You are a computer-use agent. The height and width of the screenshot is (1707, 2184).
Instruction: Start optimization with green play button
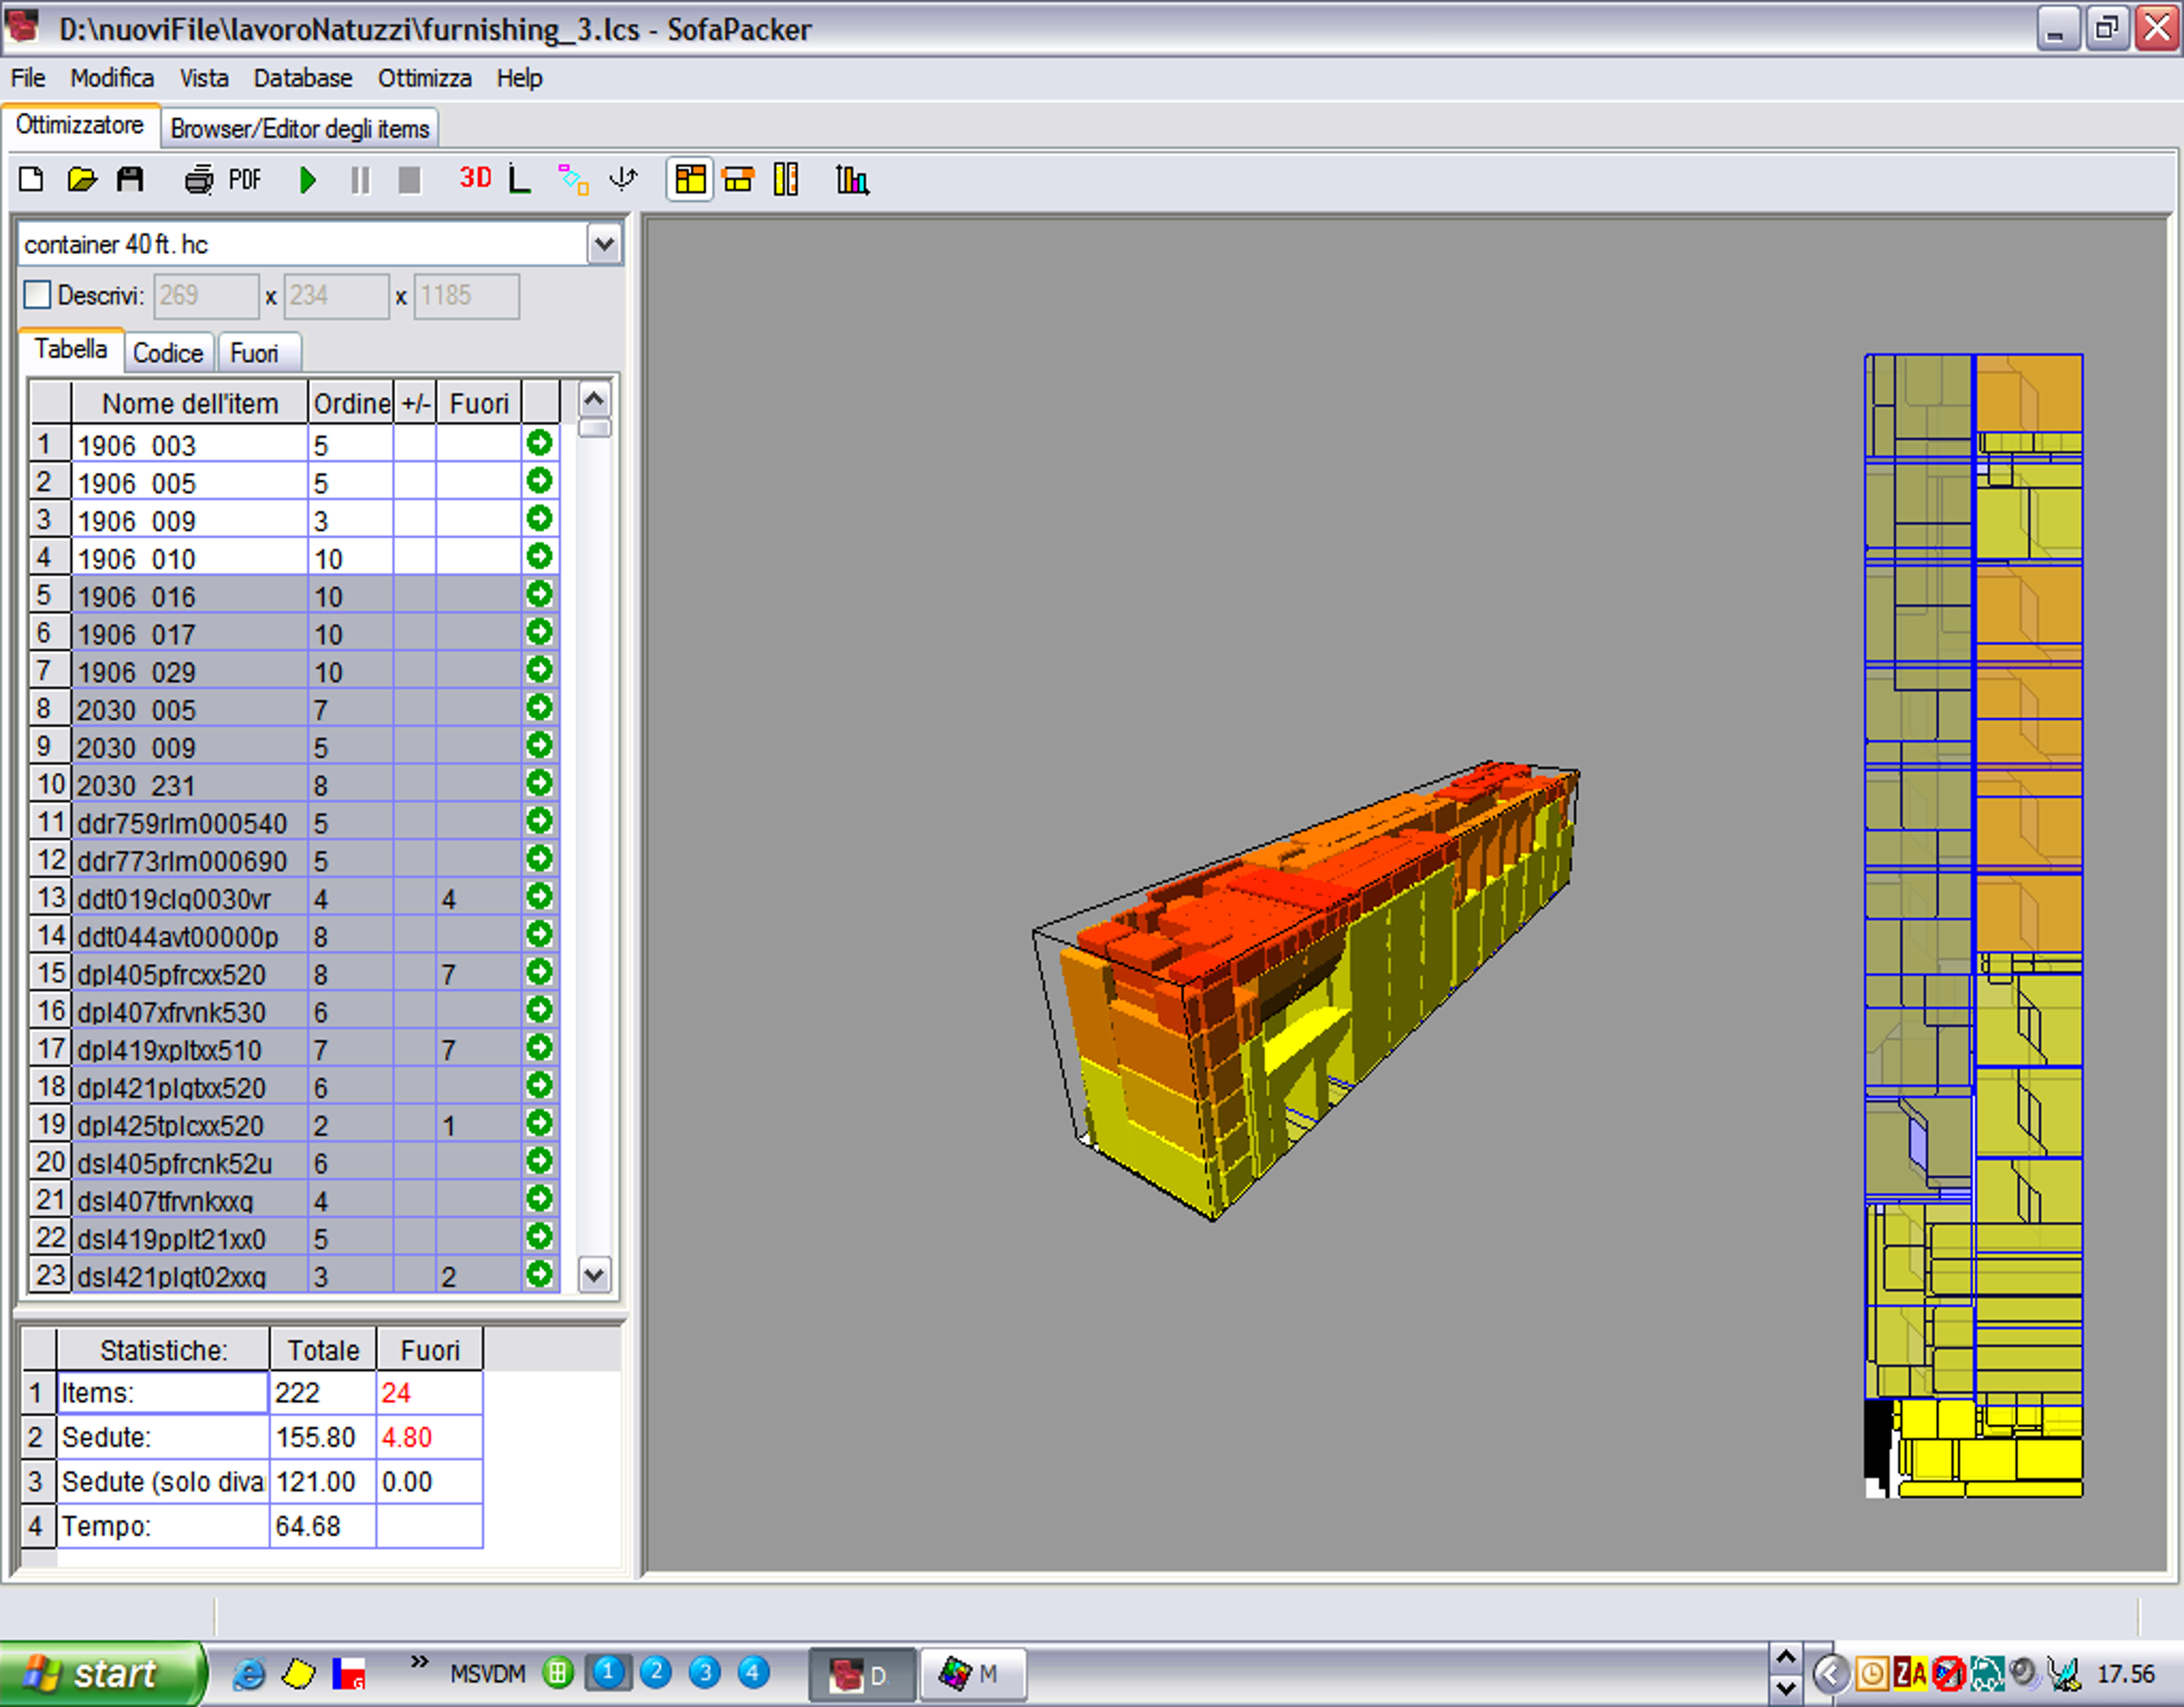pyautogui.click(x=308, y=180)
